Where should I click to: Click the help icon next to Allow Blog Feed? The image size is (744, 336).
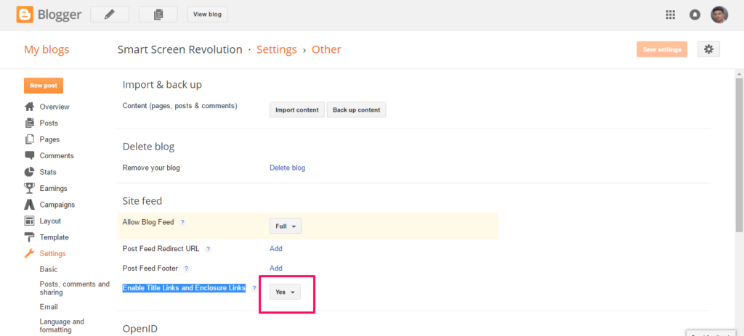pos(182,222)
